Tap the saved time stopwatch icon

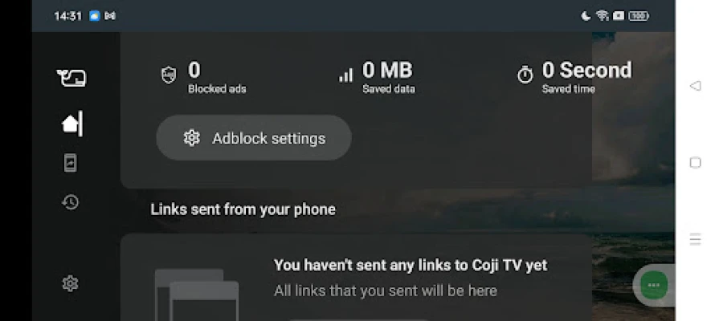(525, 75)
